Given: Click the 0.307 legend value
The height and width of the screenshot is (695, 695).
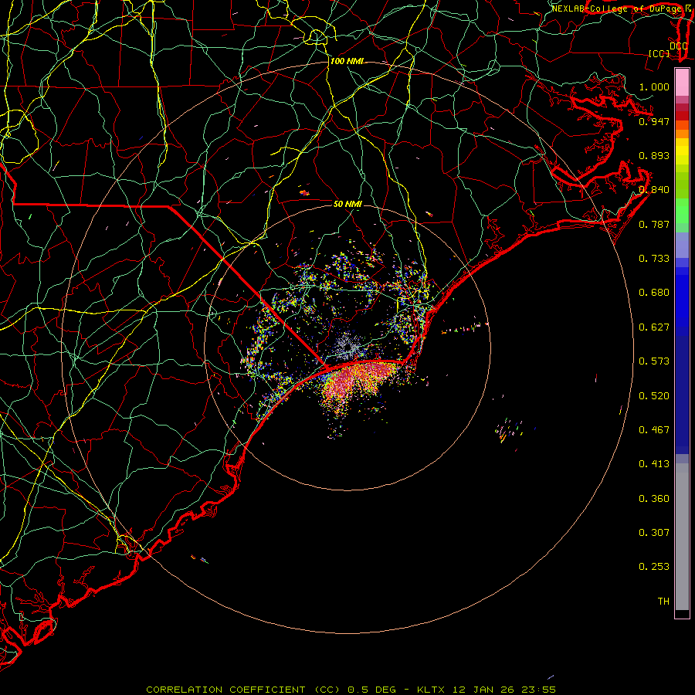Looking at the screenshot, I should click(x=654, y=533).
